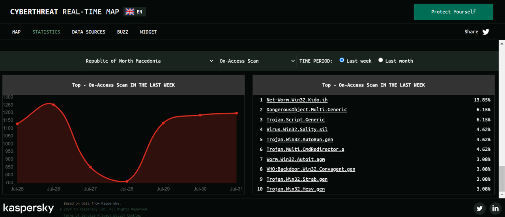505x217 pixels.
Task: Open the On-Access Scan type dropdown
Action: pyautogui.click(x=257, y=61)
